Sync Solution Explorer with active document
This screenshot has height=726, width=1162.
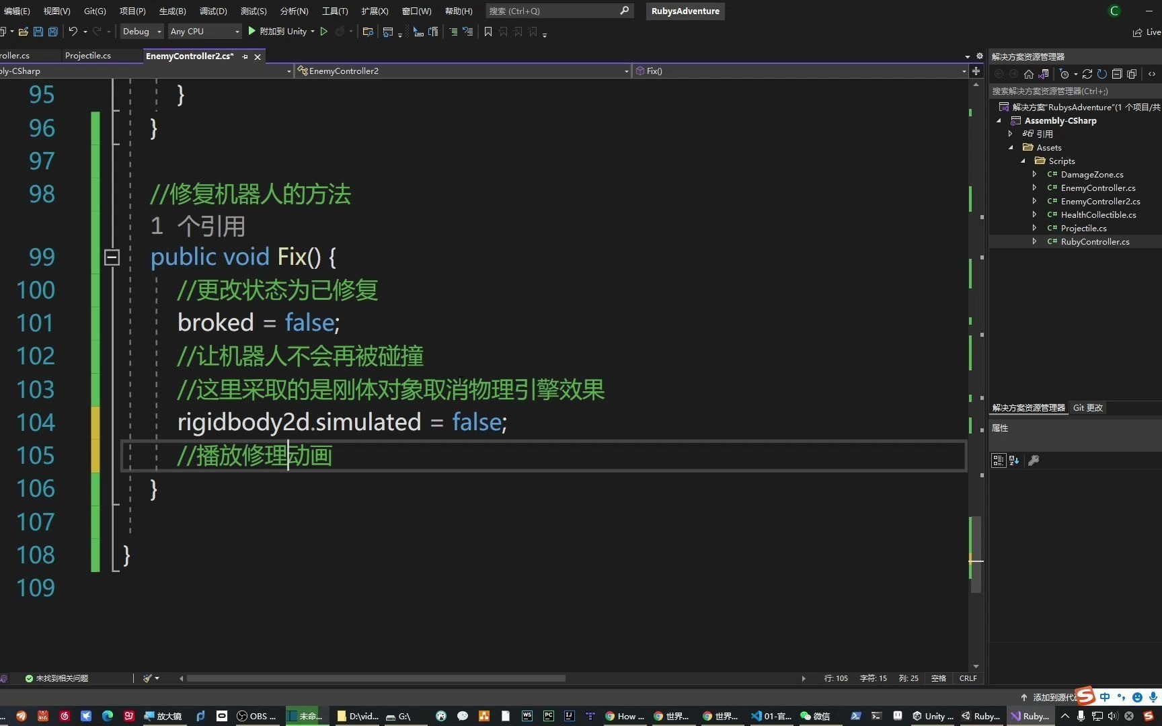click(x=1044, y=74)
